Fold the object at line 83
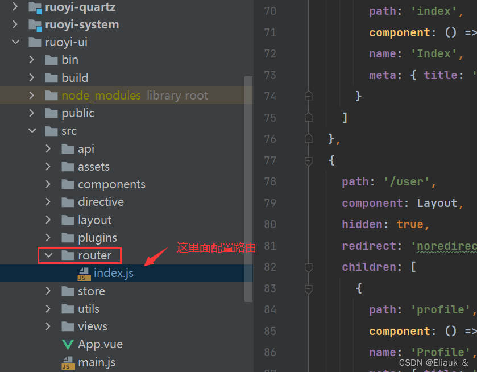The height and width of the screenshot is (372, 477). [309, 289]
